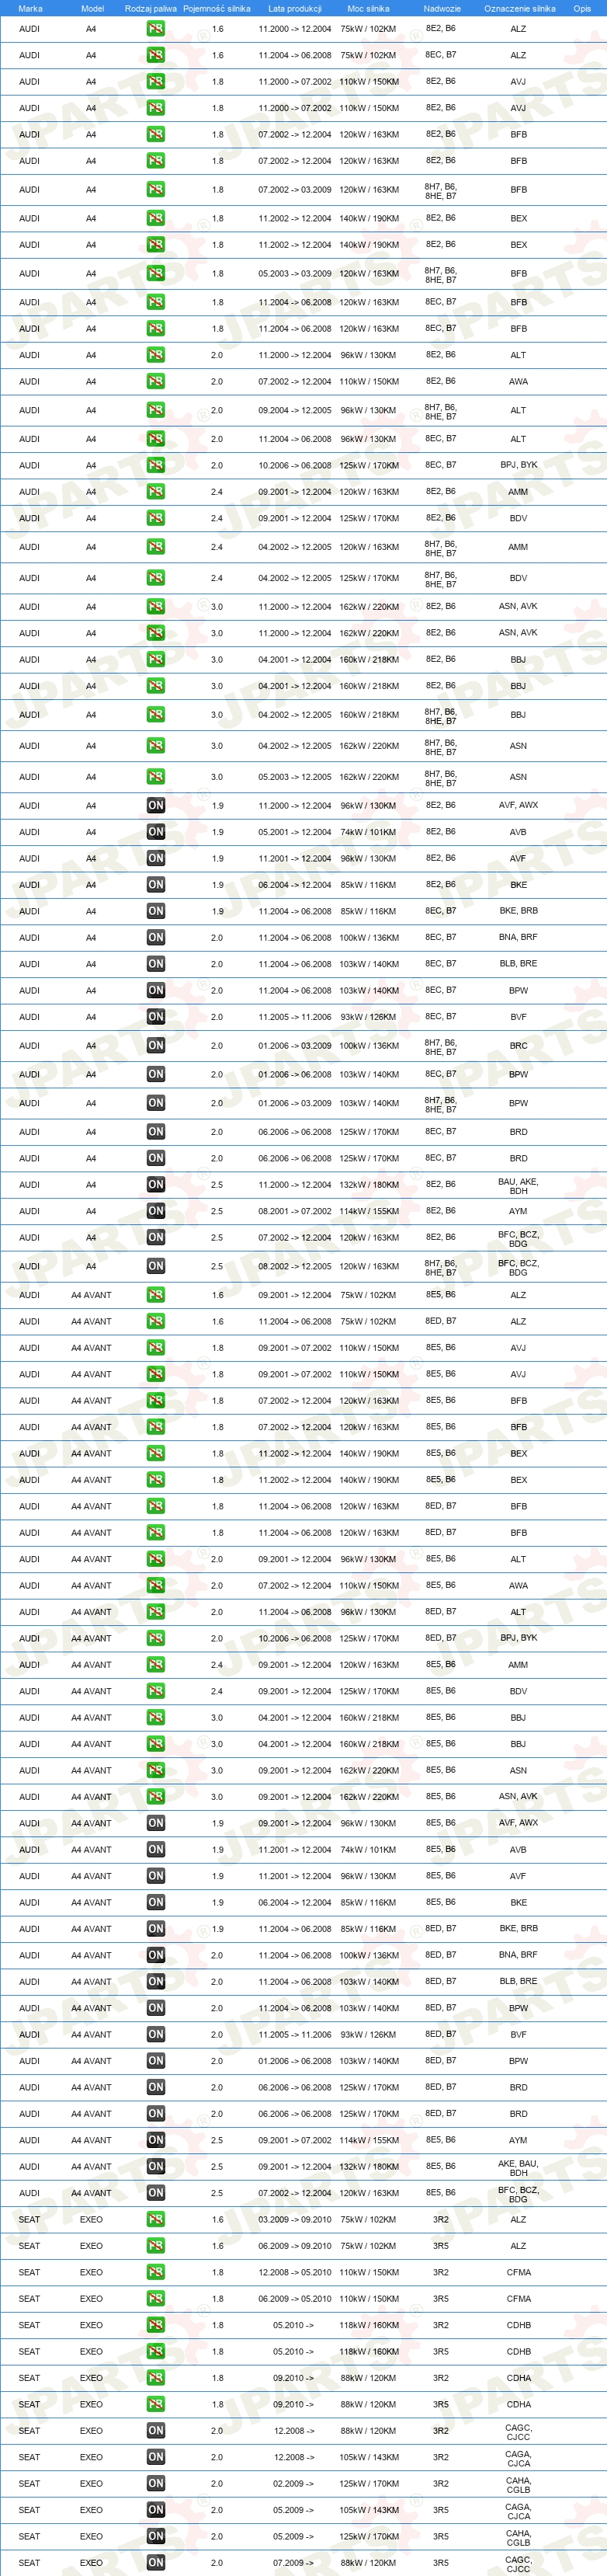The width and height of the screenshot is (607, 2576).
Task: Click the "Opis" column header
Action: pos(582,9)
